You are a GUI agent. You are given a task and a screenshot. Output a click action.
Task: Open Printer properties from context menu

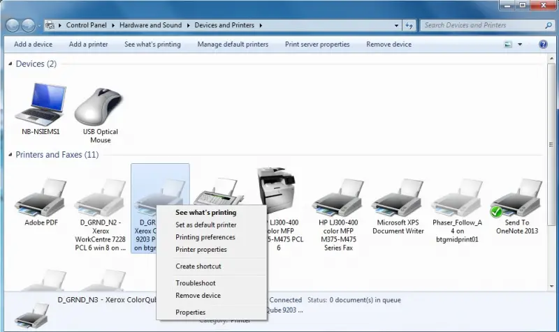tap(201, 250)
